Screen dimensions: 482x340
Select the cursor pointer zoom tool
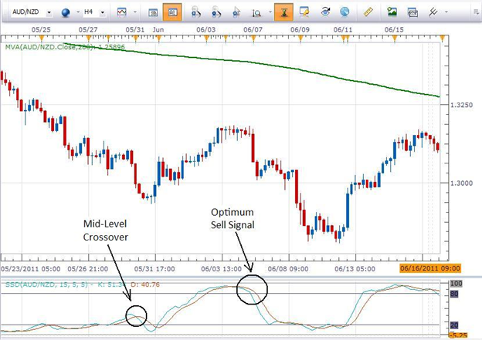(x=236, y=12)
